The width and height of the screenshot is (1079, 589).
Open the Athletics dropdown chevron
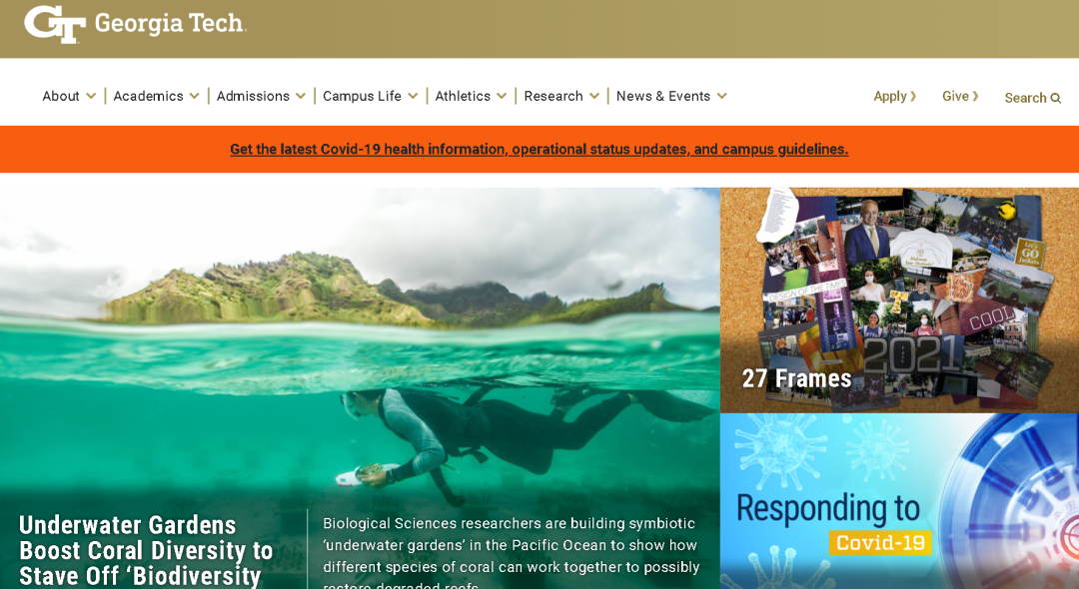[x=502, y=96]
